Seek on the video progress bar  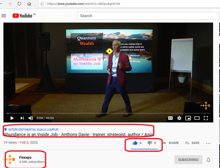coord(108,113)
